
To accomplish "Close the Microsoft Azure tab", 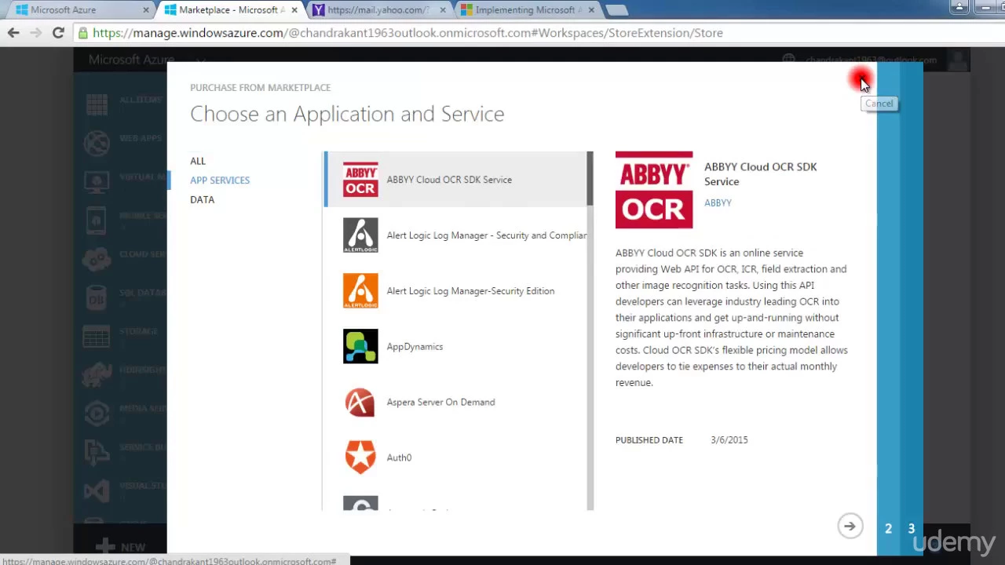I will tap(146, 10).
